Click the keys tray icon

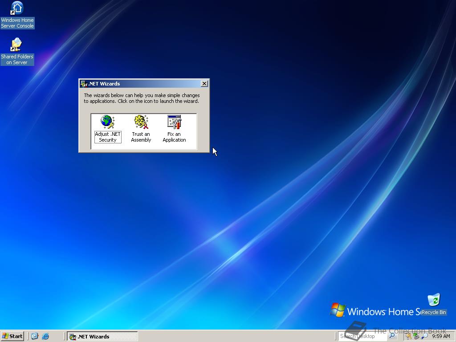tap(409, 337)
